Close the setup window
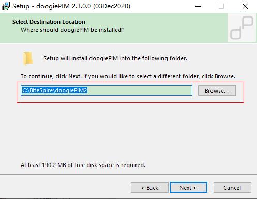 click(245, 6)
